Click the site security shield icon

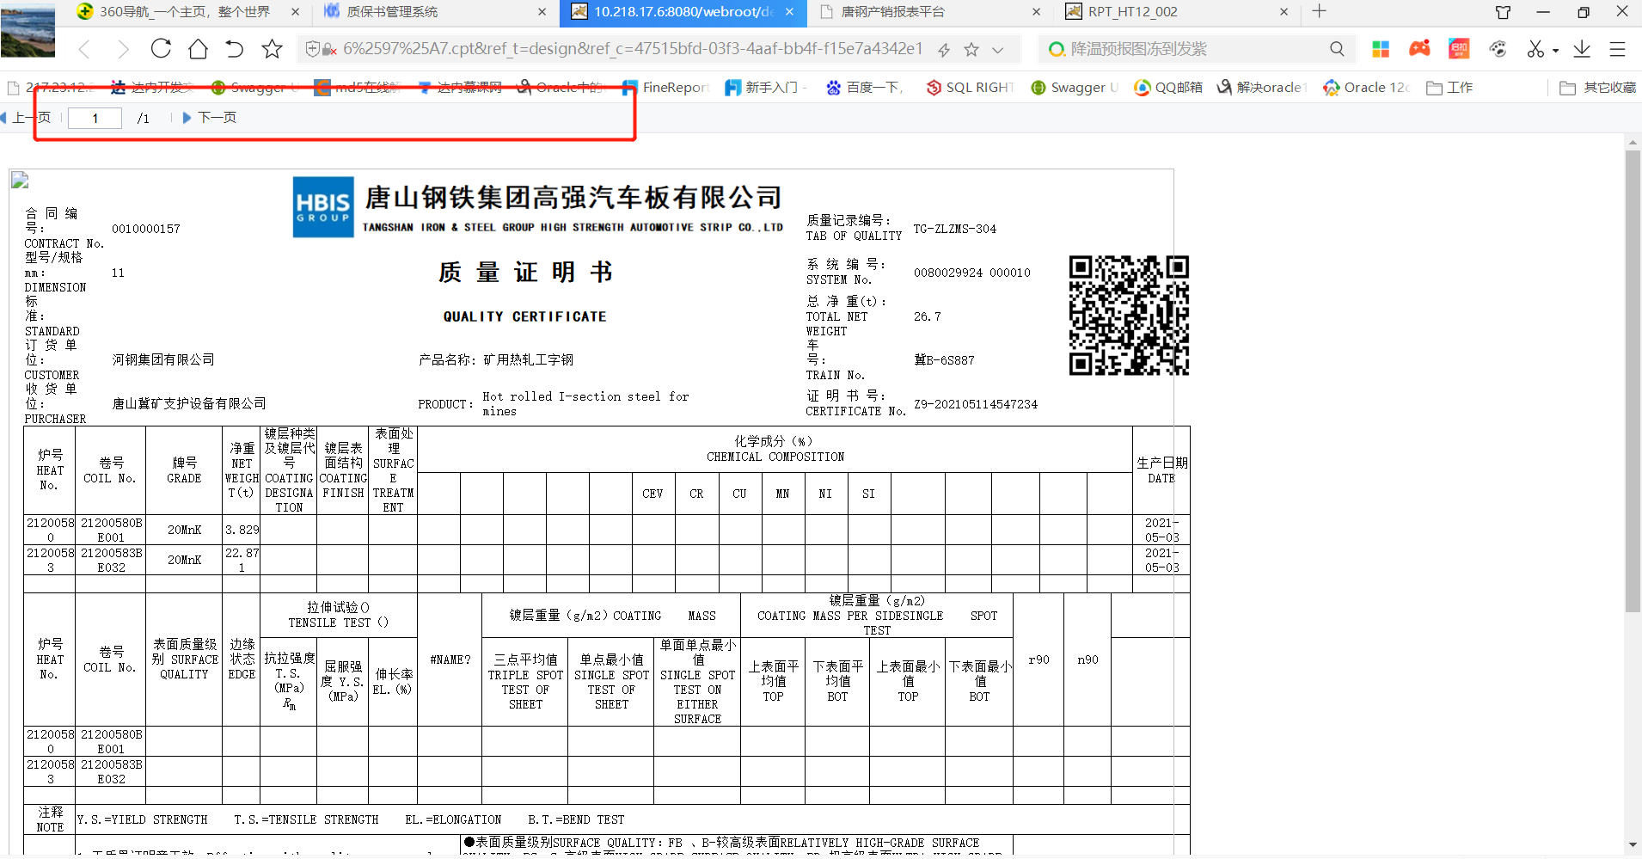coord(313,49)
